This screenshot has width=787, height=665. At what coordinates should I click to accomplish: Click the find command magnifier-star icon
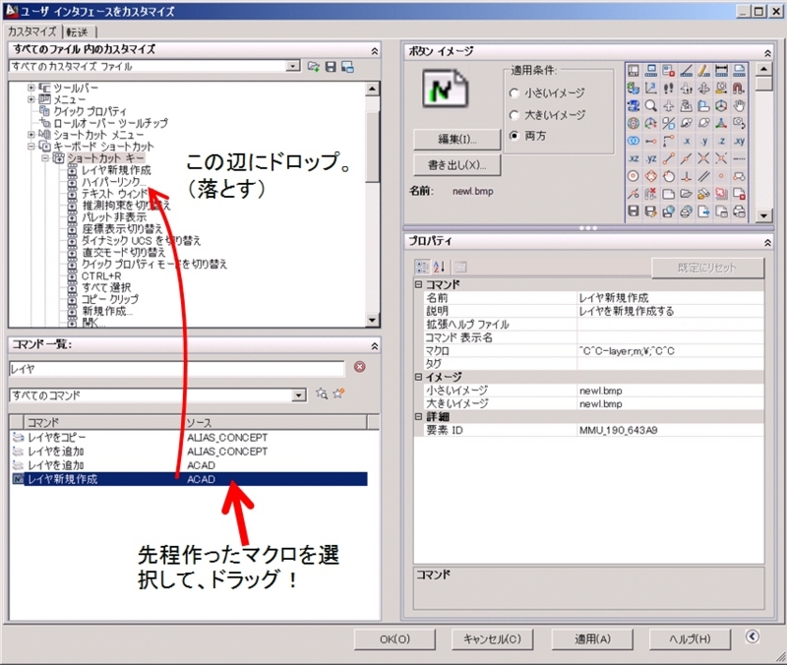[322, 393]
